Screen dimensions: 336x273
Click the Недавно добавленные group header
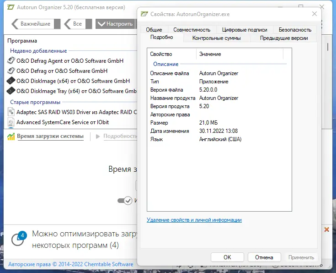click(x=38, y=51)
